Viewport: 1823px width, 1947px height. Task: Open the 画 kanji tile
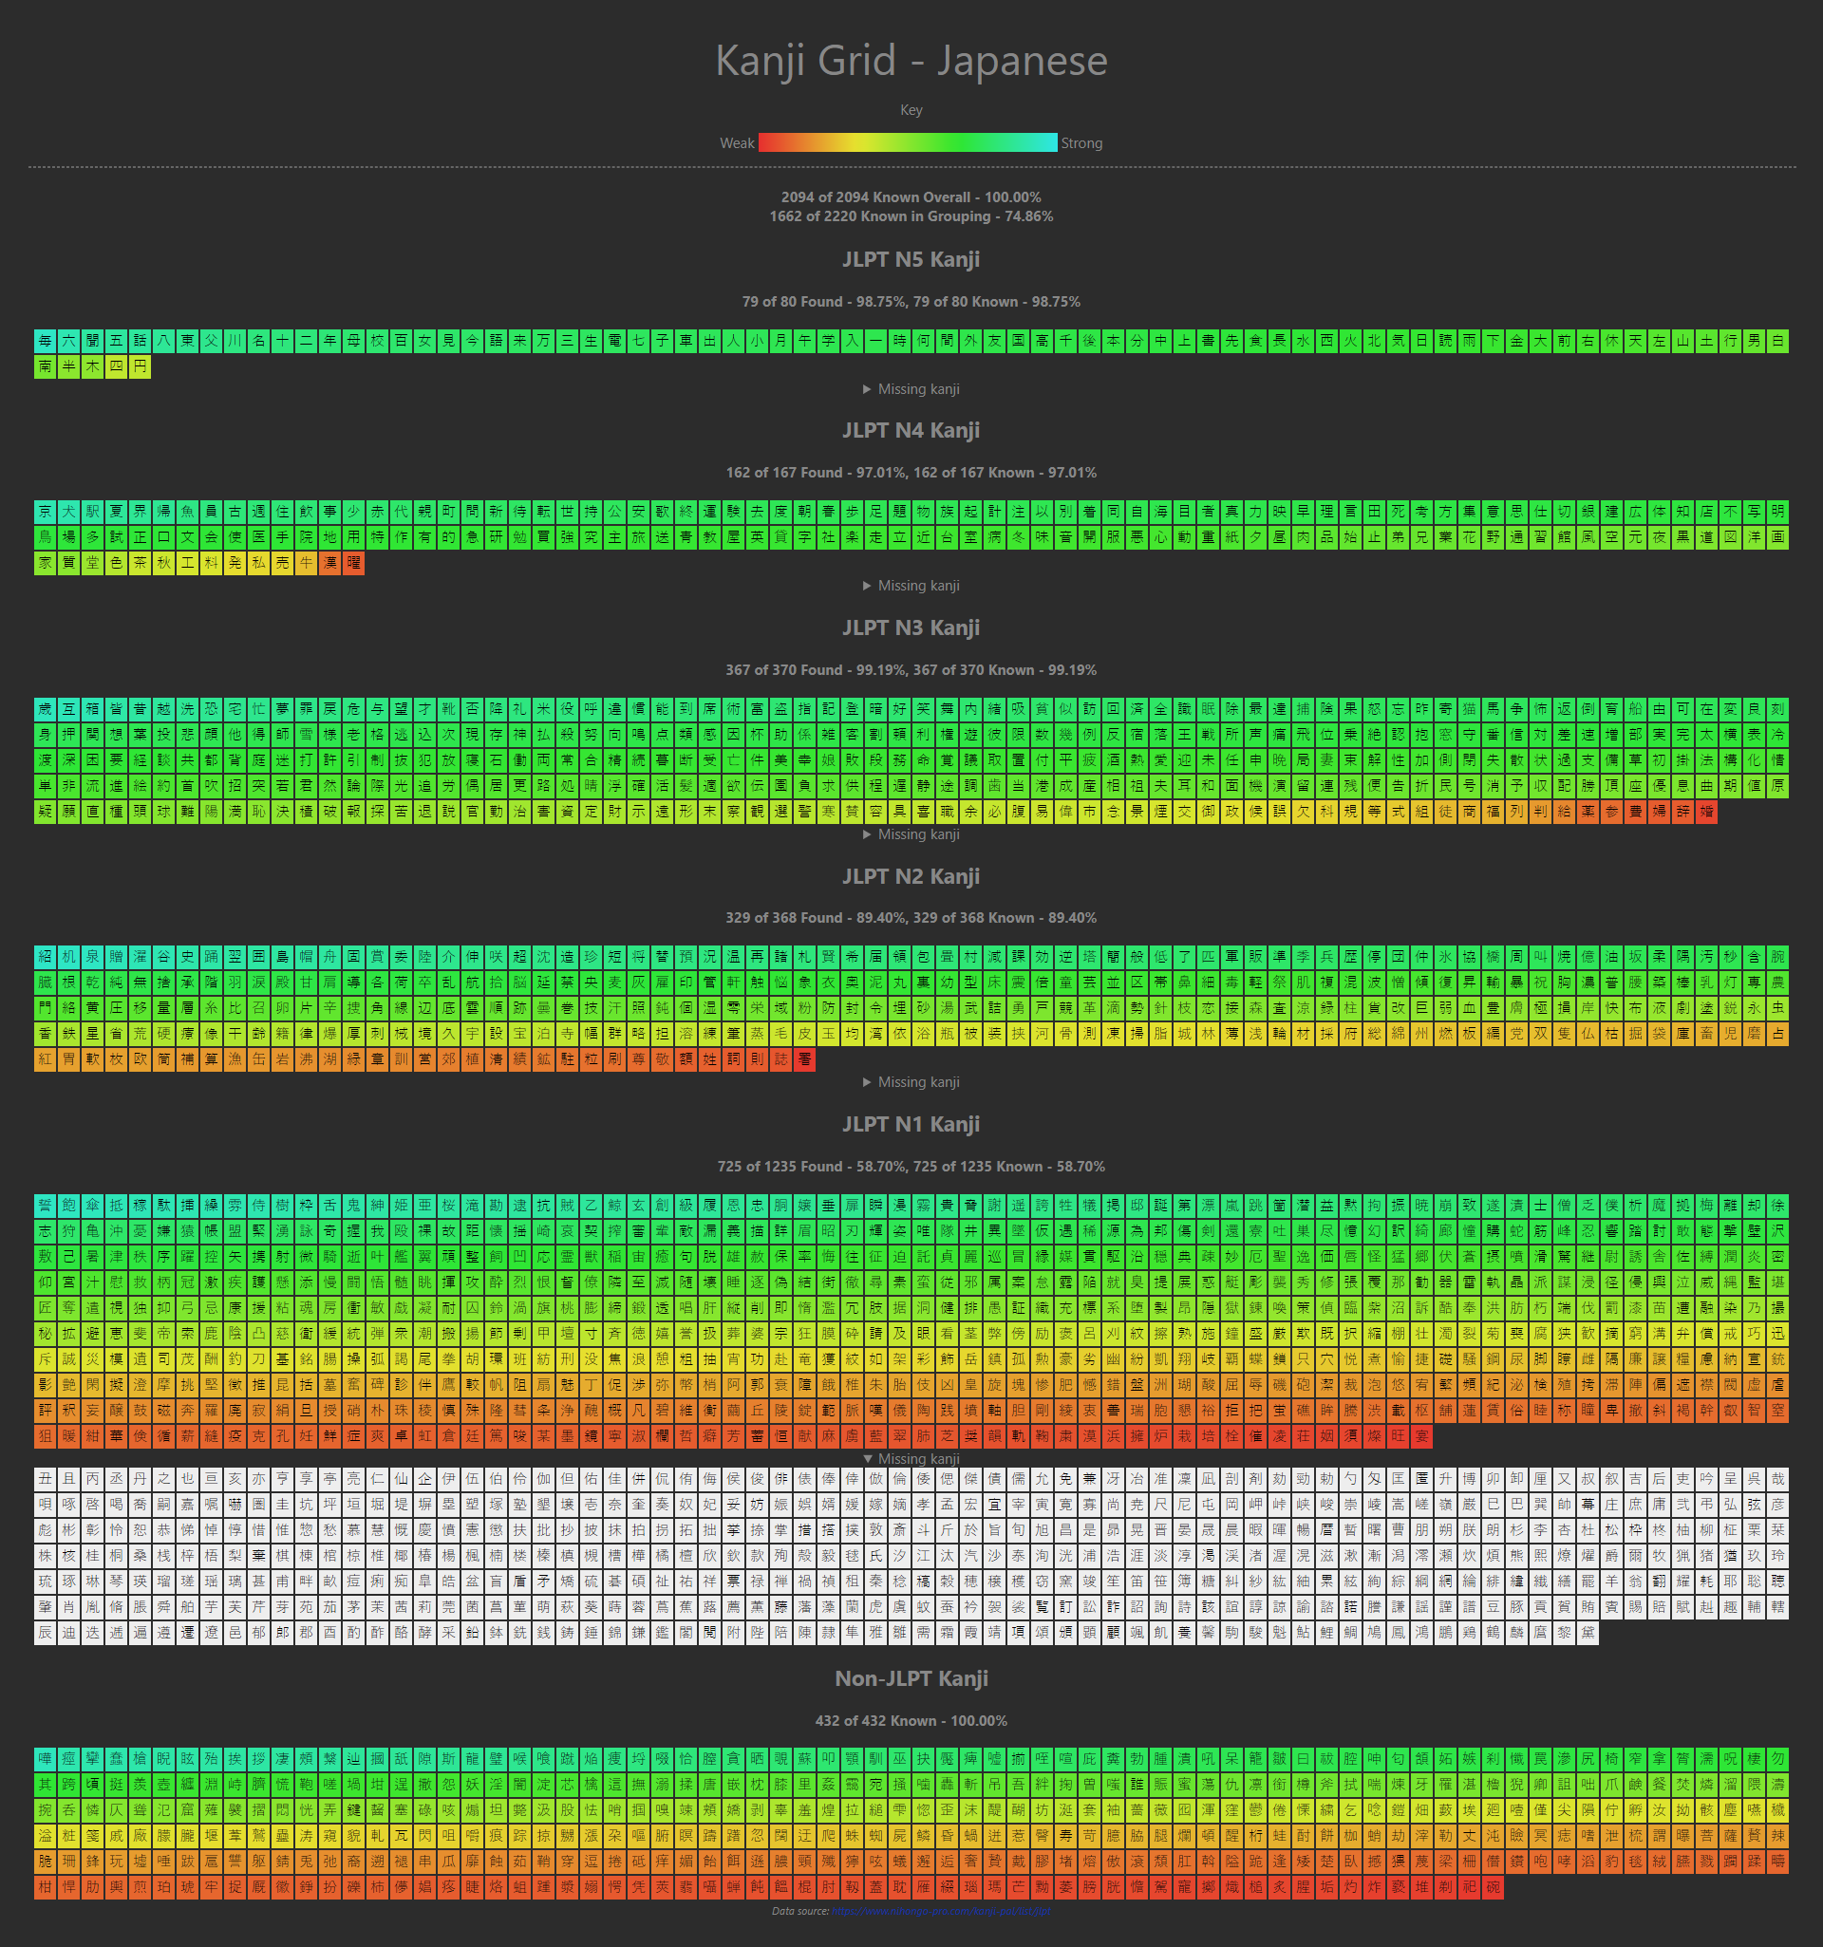click(1778, 537)
